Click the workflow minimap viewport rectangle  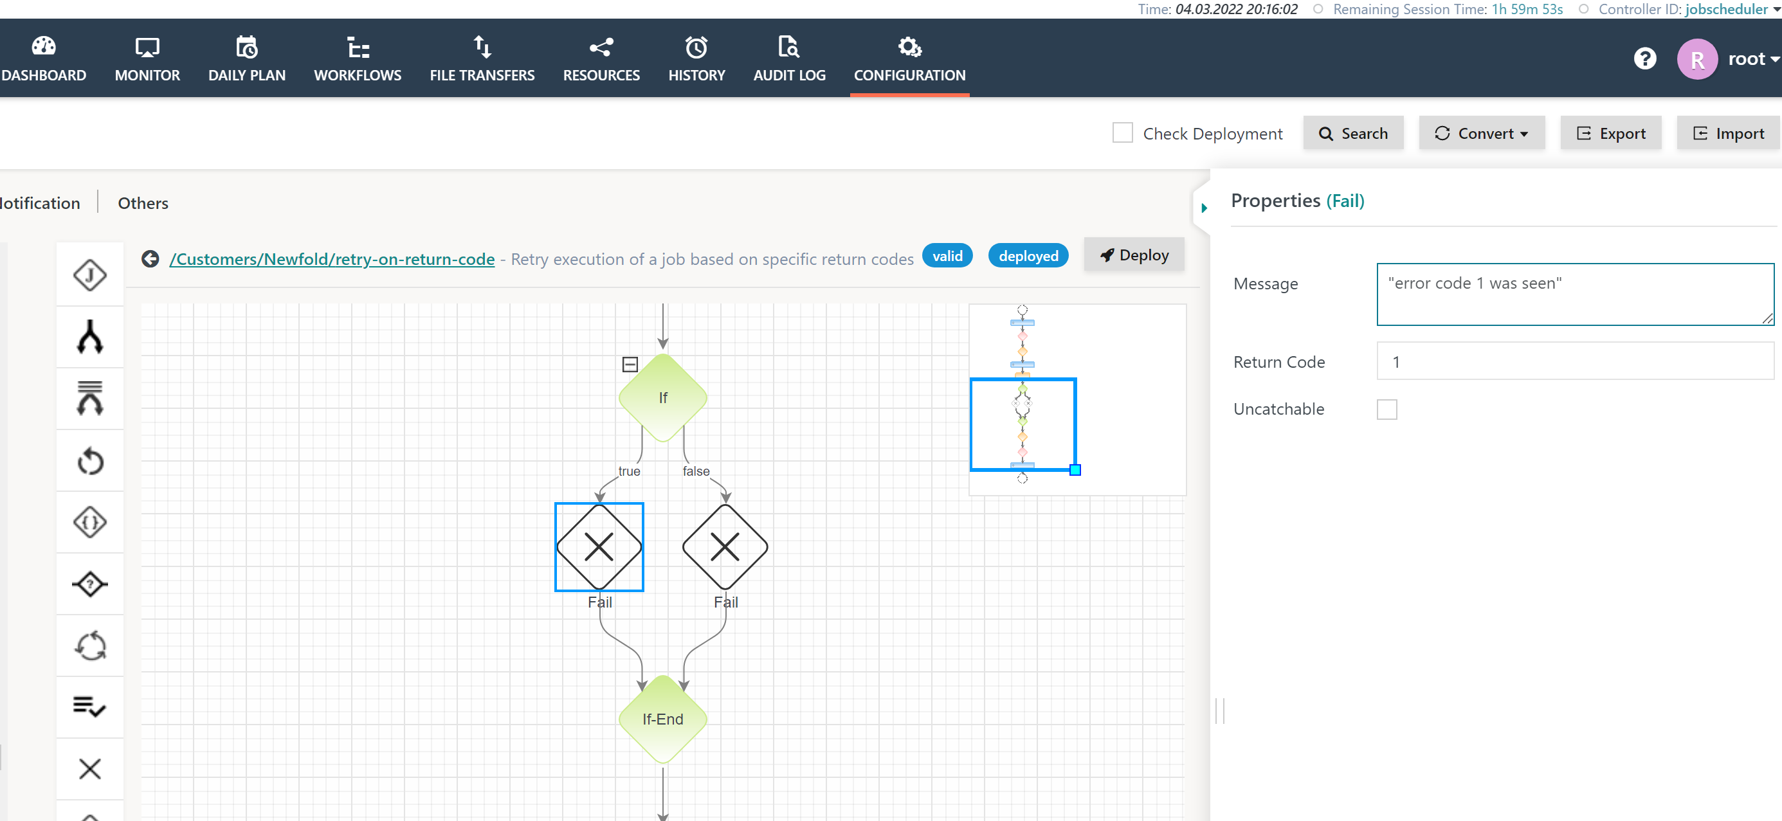[x=1023, y=424]
